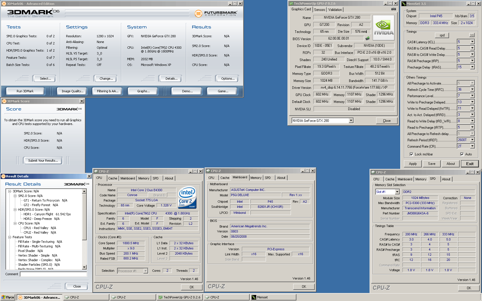Screen dimensions: 482x301
Task: Collapse the Feature Tests tree node
Action: coord(10,237)
